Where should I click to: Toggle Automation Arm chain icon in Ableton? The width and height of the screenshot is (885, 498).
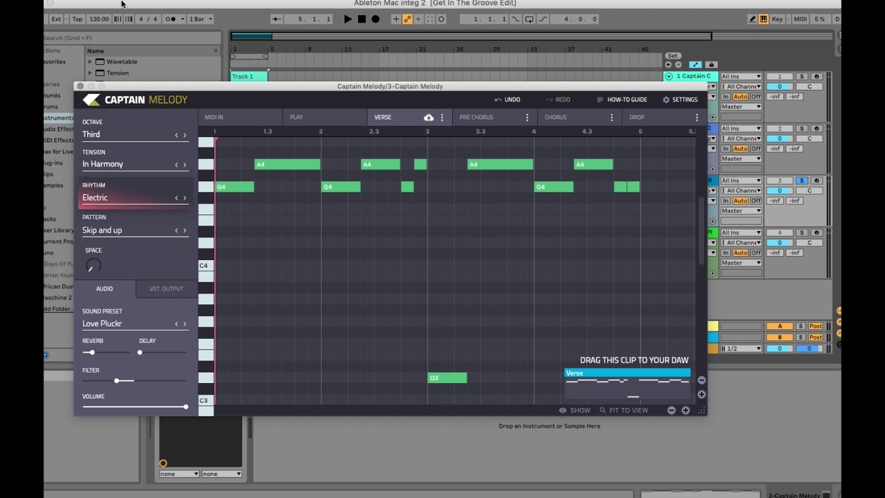[x=407, y=19]
